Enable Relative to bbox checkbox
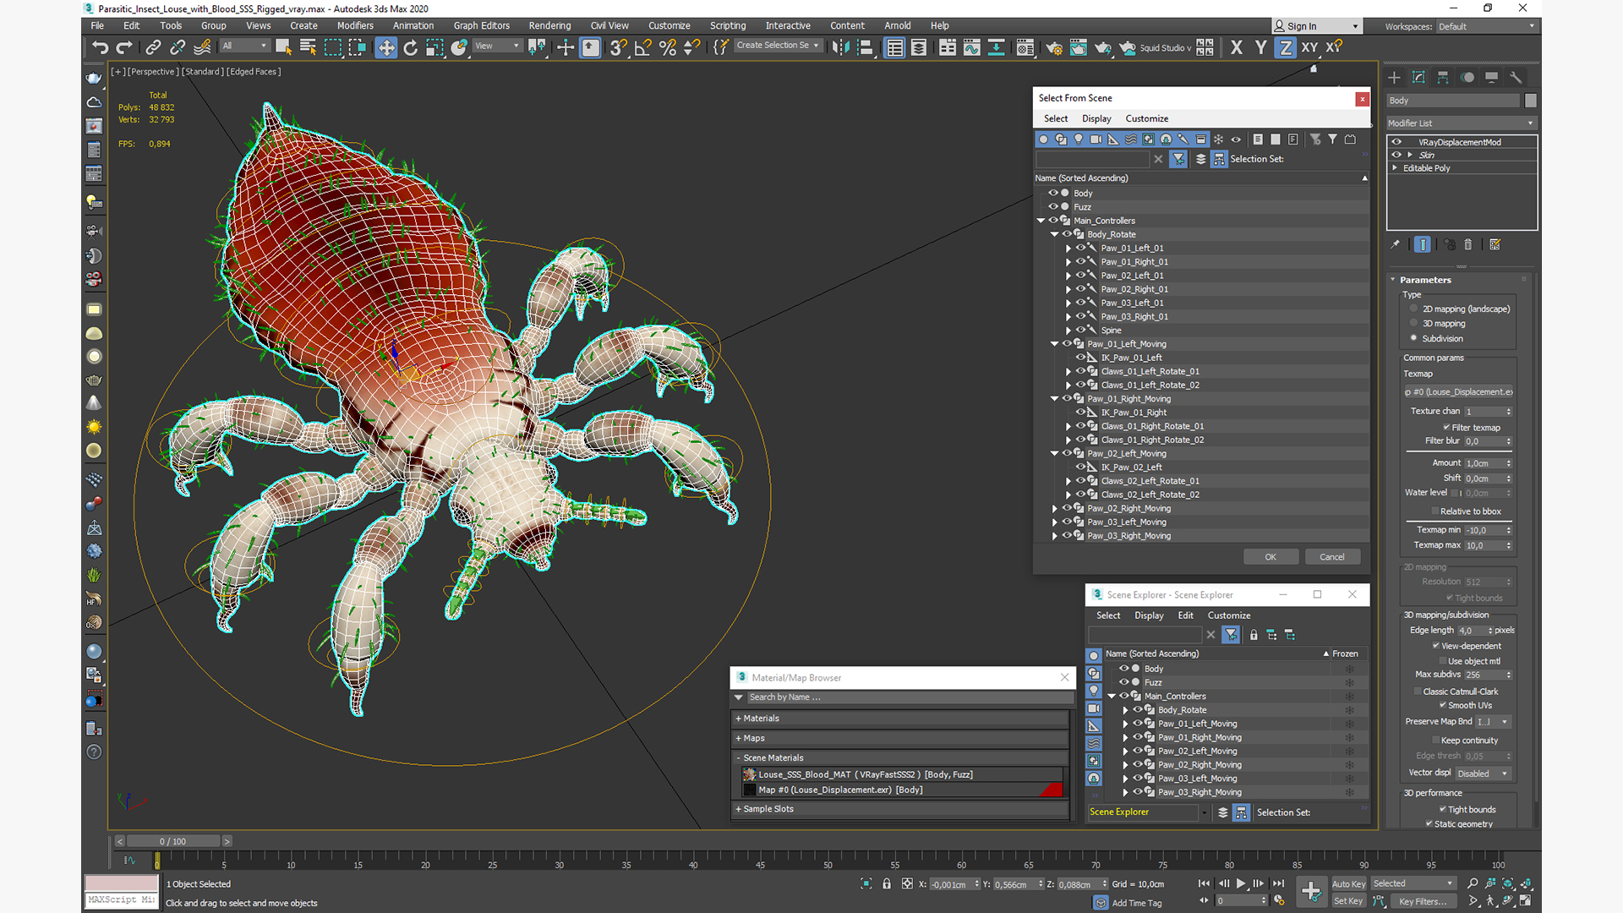Screen dimensions: 1623x913 pos(1434,511)
